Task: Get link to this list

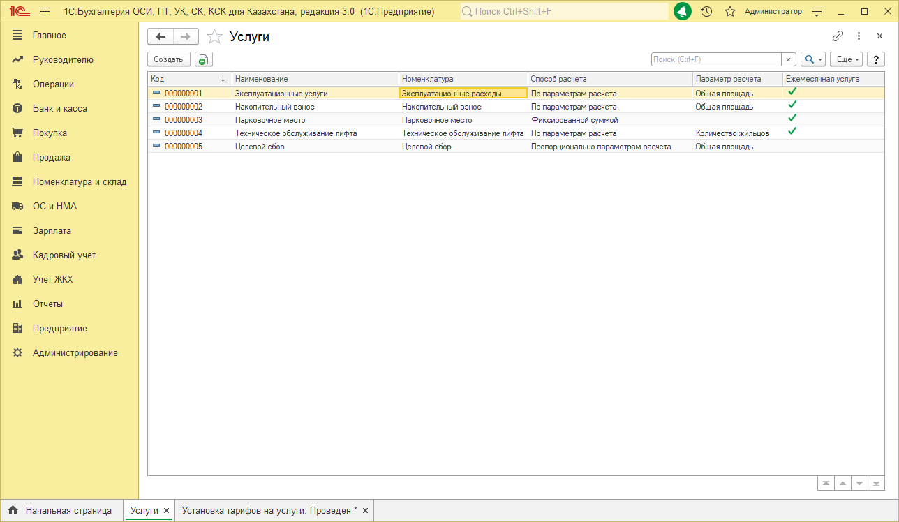Action: (x=838, y=36)
